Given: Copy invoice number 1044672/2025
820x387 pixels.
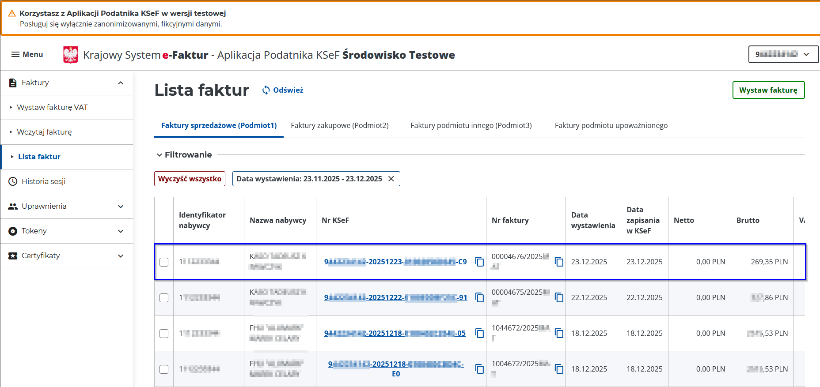Looking at the screenshot, I should tap(559, 333).
